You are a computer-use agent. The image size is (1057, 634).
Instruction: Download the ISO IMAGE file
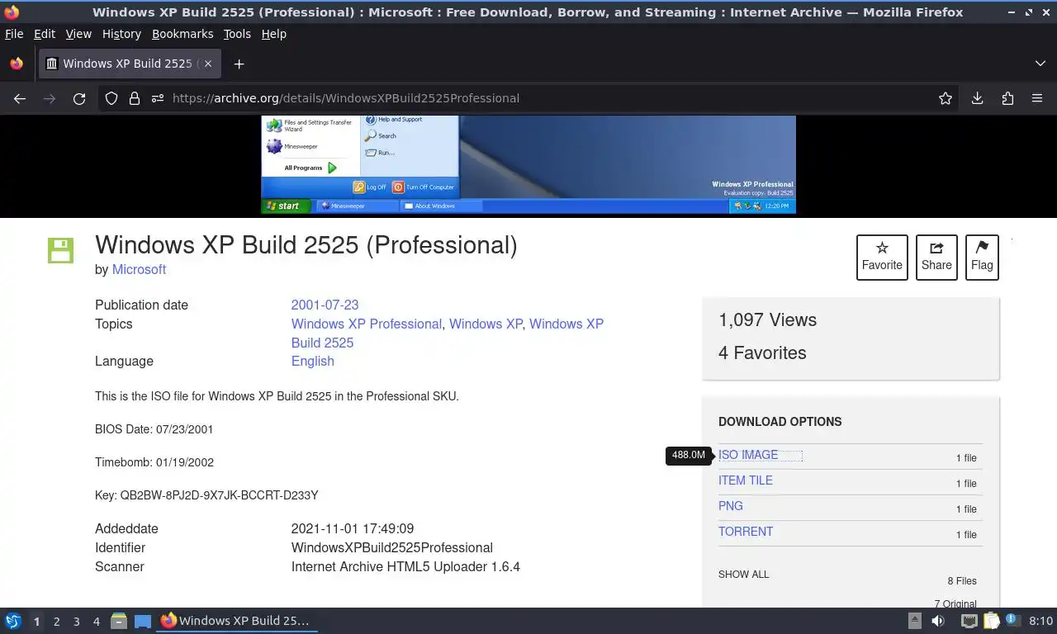pos(748,455)
